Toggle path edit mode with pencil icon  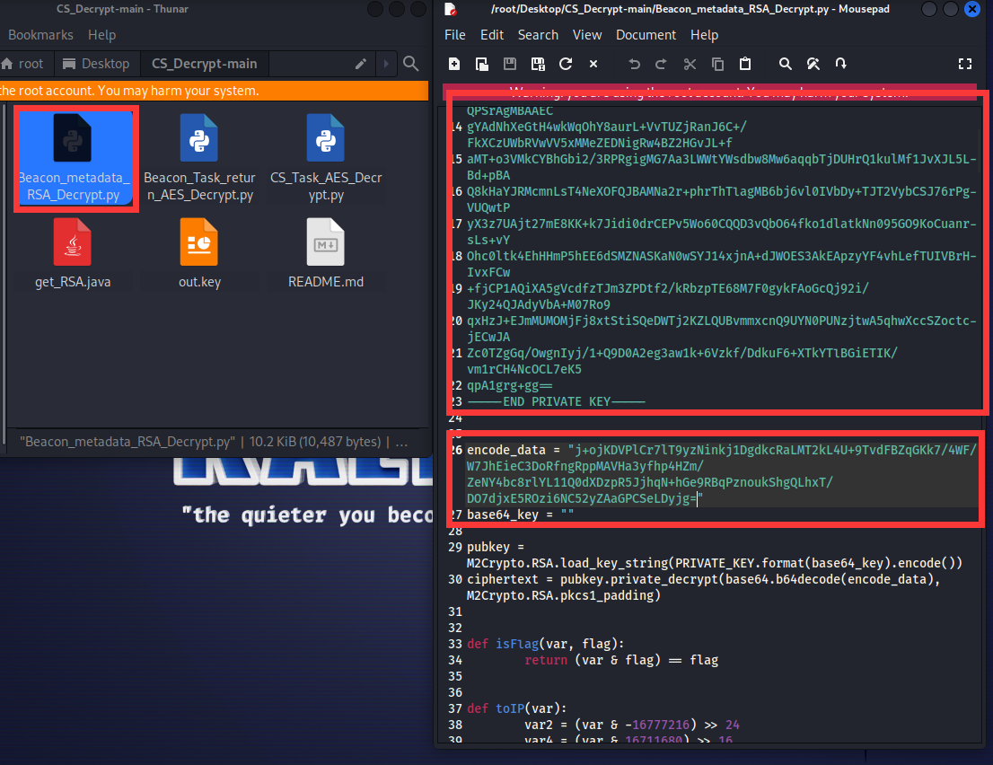click(x=361, y=64)
